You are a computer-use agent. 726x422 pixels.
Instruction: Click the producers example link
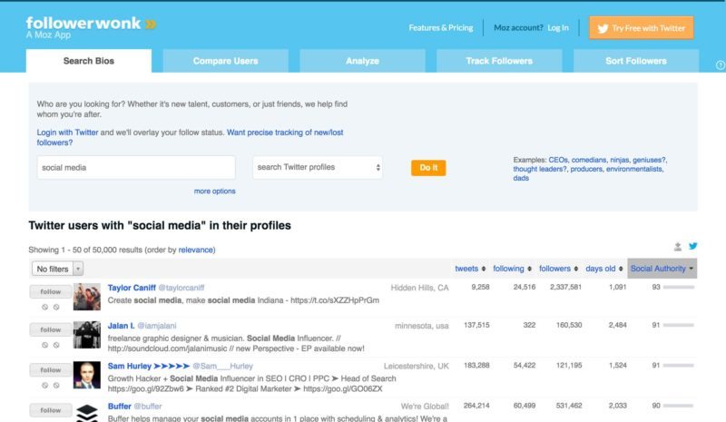coord(586,169)
